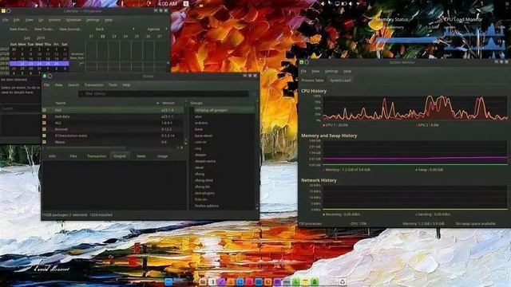
Task: Click the status icon of the 9base package
Action: (45, 142)
